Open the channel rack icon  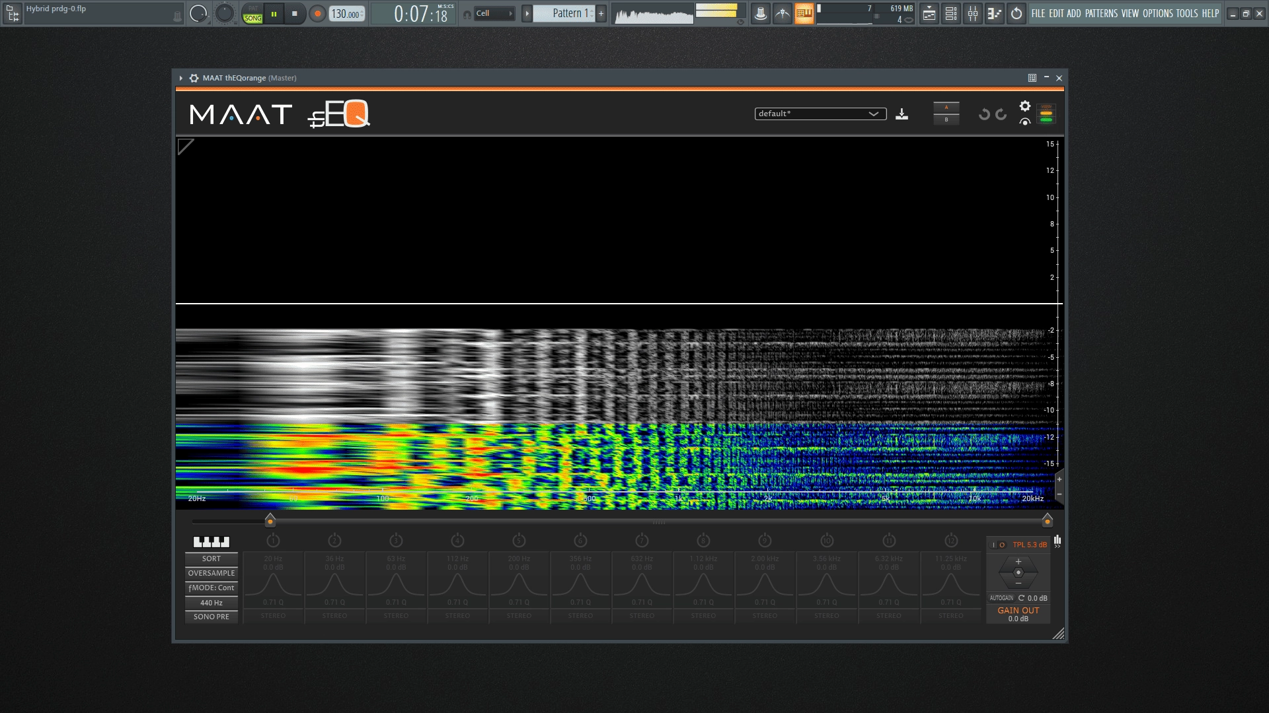[951, 13]
